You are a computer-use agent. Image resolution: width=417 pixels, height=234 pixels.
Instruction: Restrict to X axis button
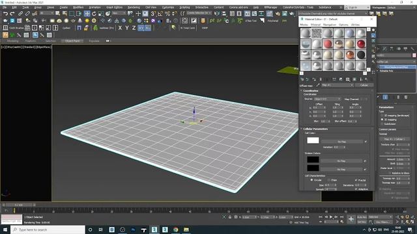(120, 28)
